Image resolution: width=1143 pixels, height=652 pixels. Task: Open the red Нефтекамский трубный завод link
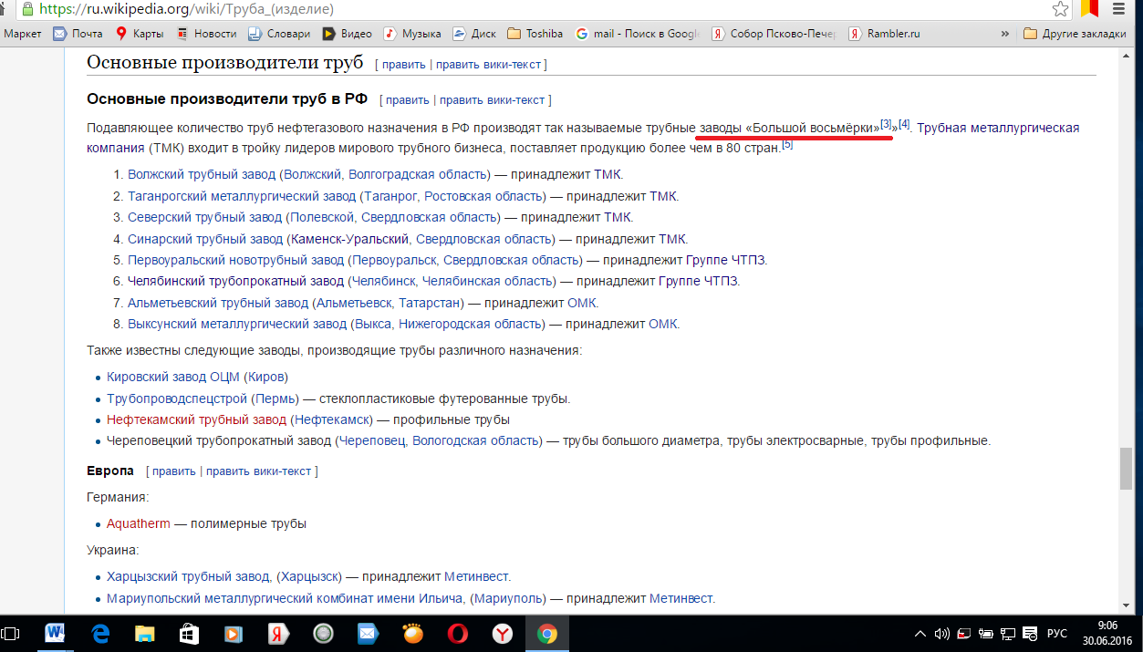coord(196,419)
